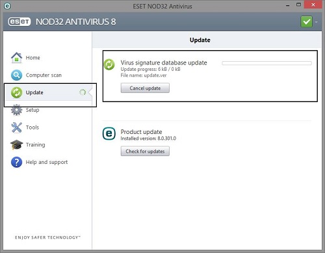Viewport: 325px width, 253px height.
Task: Open the Training section
Action: 36,144
